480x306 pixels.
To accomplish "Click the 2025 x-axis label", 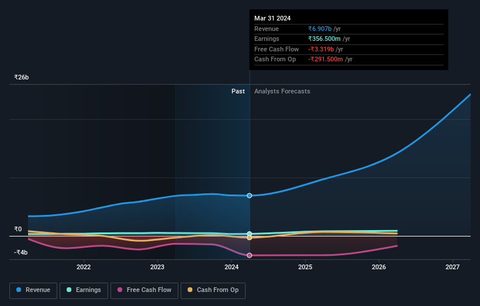I will tap(305, 267).
